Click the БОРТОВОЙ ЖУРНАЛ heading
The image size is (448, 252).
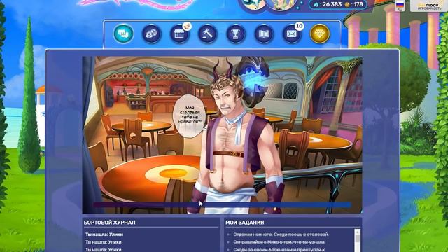[x=110, y=223]
